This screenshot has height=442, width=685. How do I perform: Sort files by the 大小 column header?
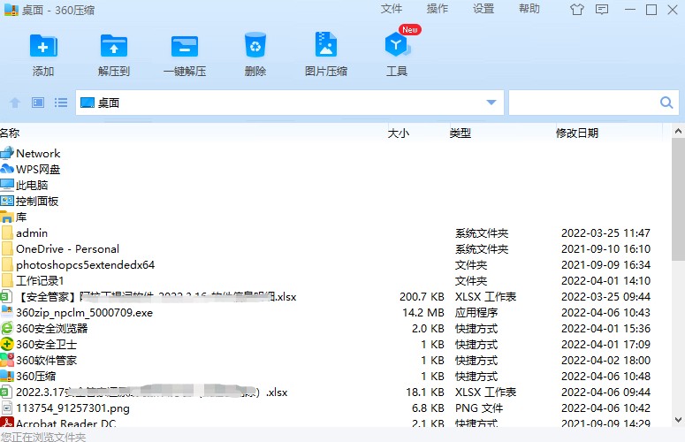pyautogui.click(x=399, y=133)
